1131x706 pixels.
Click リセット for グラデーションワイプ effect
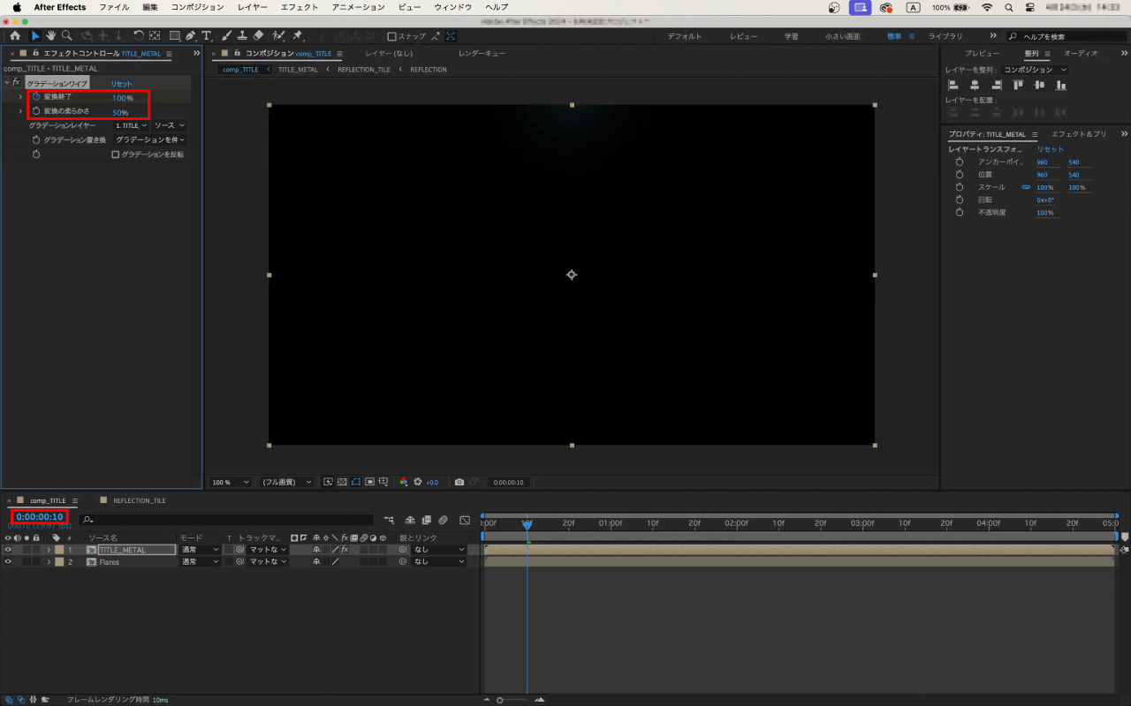[122, 83]
